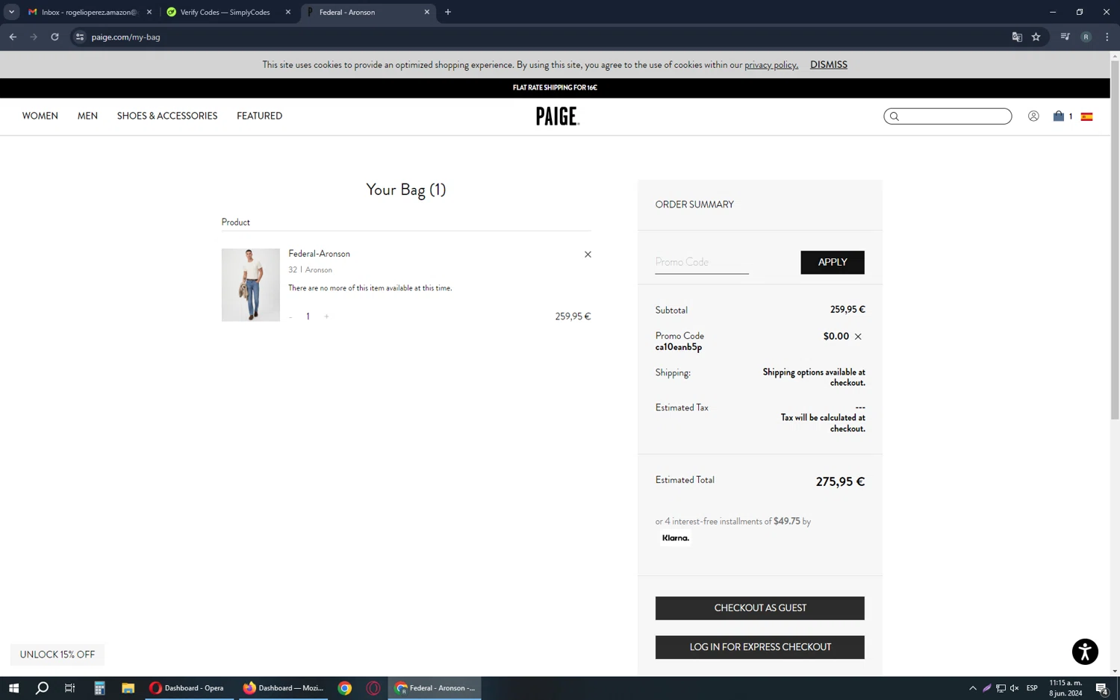Click the APPLY promo button
The width and height of the screenshot is (1120, 700).
(833, 263)
